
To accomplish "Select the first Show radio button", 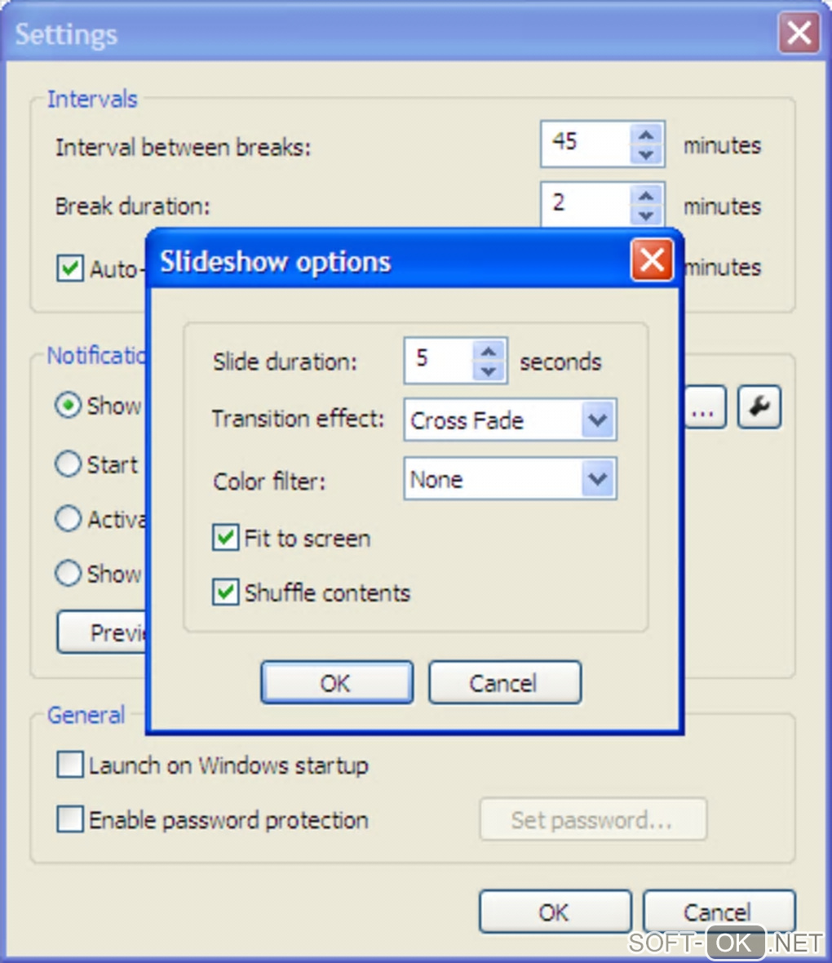I will click(69, 406).
